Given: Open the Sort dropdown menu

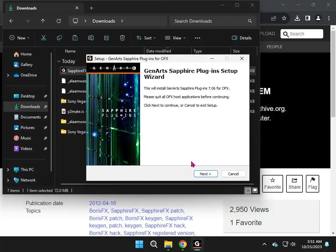Looking at the screenshot, I should pyautogui.click(x=146, y=38).
